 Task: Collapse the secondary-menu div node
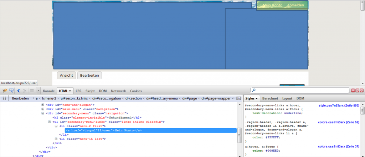point(43,113)
